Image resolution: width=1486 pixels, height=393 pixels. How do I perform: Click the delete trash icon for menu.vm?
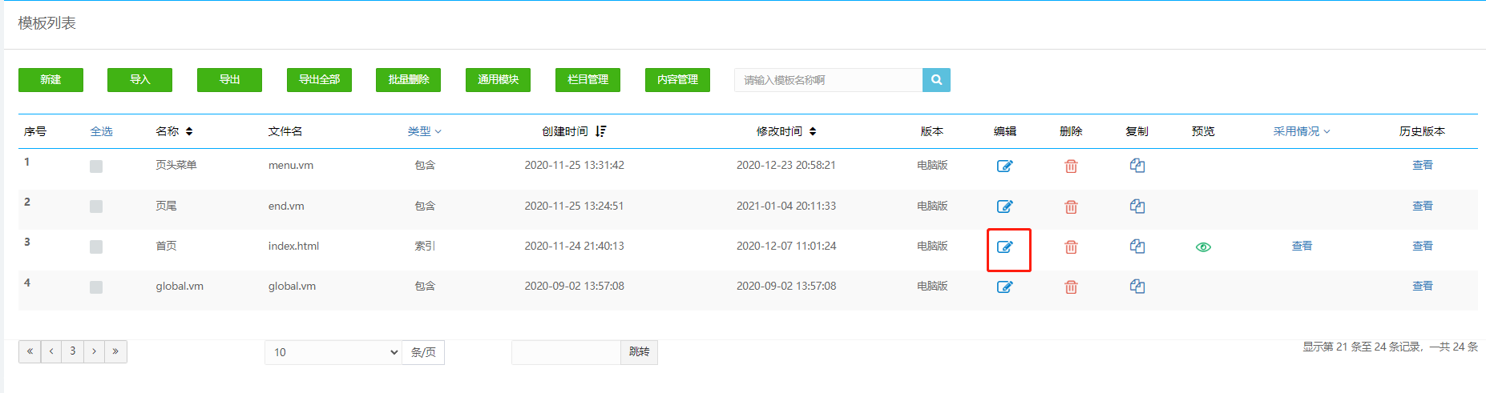(1071, 166)
